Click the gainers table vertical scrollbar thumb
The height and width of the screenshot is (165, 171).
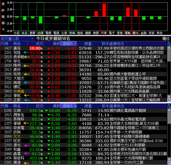(169, 55)
